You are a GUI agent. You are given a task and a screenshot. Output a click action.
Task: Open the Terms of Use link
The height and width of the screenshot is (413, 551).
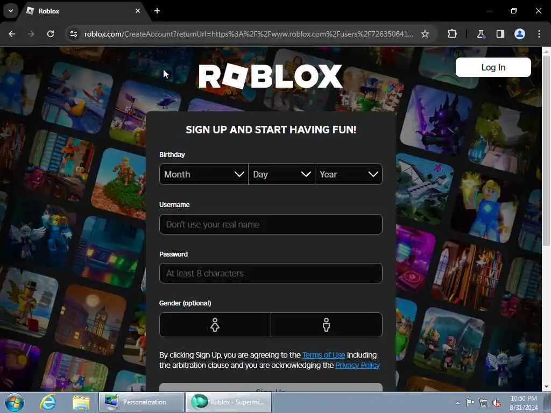(323, 355)
